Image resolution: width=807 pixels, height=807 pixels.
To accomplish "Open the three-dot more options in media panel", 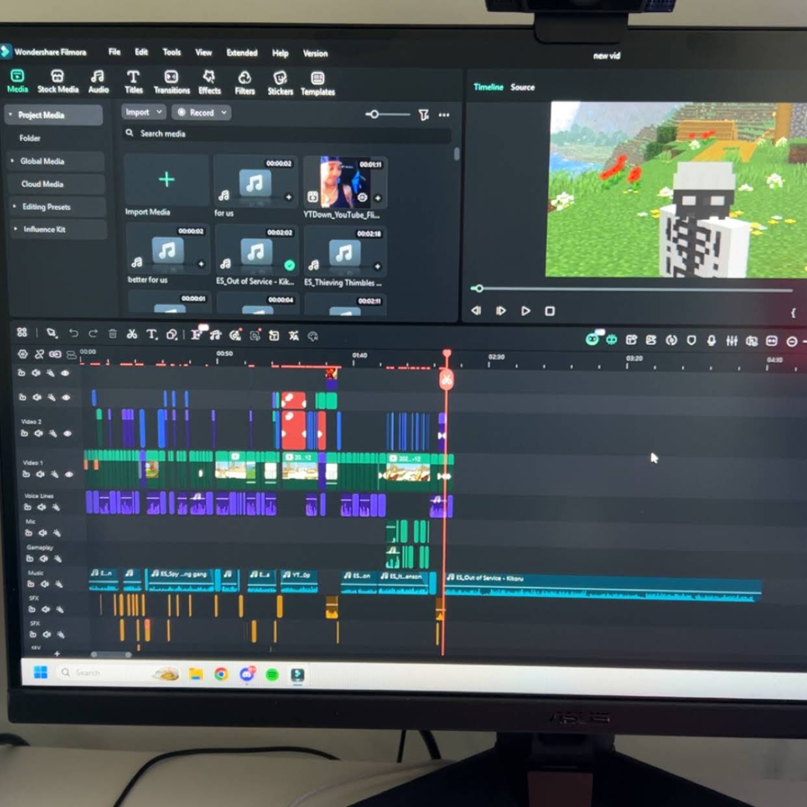I will [444, 115].
